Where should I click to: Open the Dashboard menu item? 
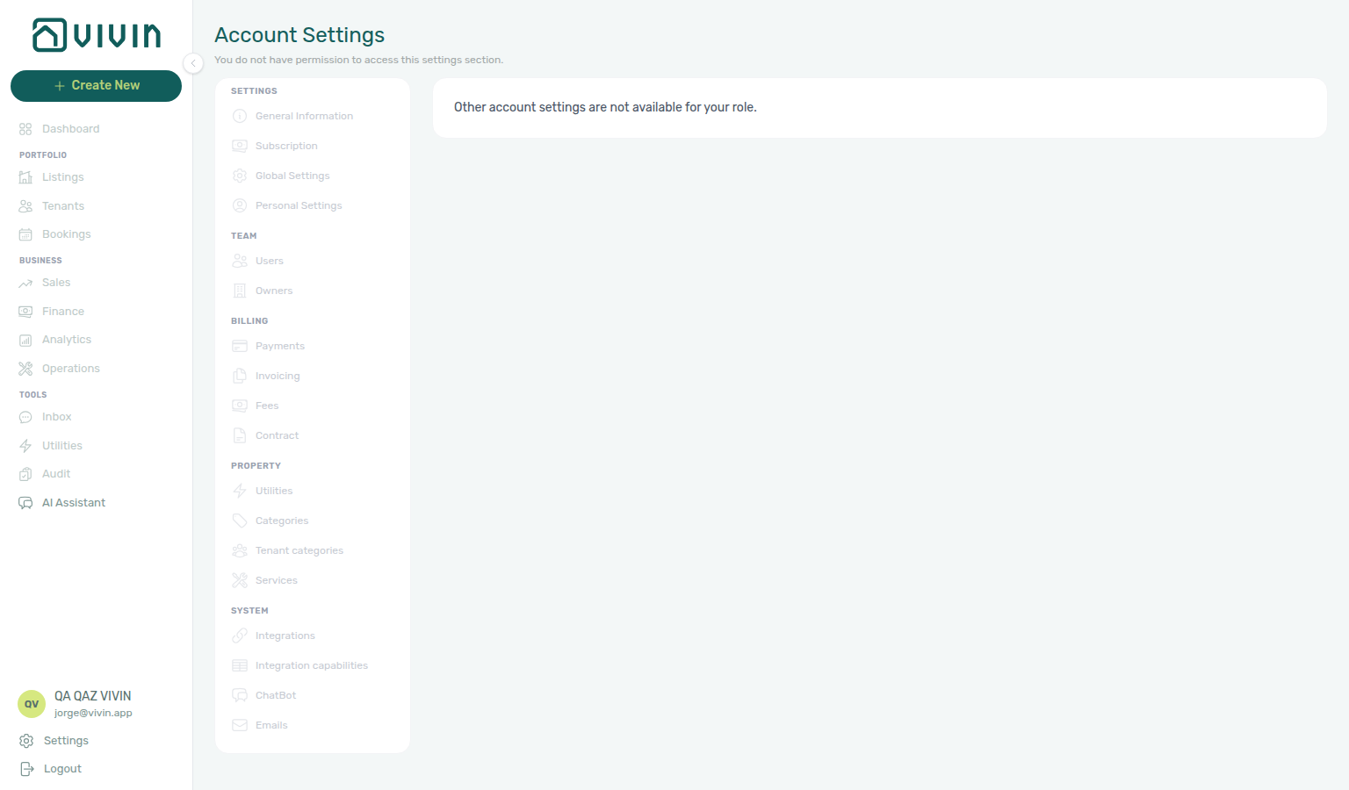(70, 129)
